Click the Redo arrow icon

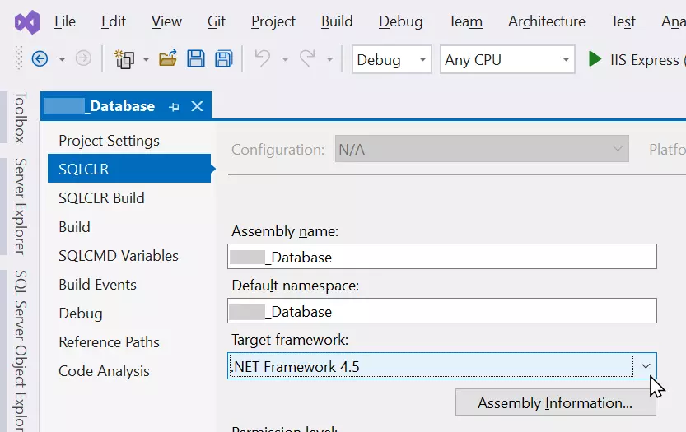pos(307,58)
